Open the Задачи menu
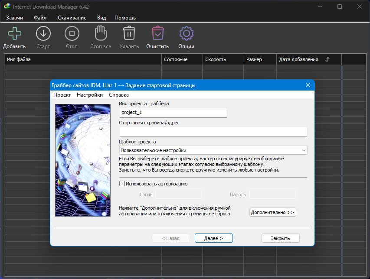The image size is (370, 279). (14, 18)
